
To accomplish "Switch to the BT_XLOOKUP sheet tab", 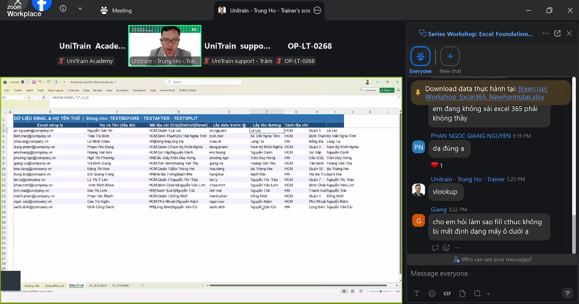I will [x=99, y=286].
